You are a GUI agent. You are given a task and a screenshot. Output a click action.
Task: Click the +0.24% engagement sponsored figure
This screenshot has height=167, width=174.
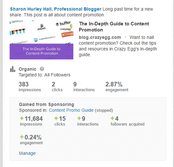pyautogui.click(x=31, y=137)
